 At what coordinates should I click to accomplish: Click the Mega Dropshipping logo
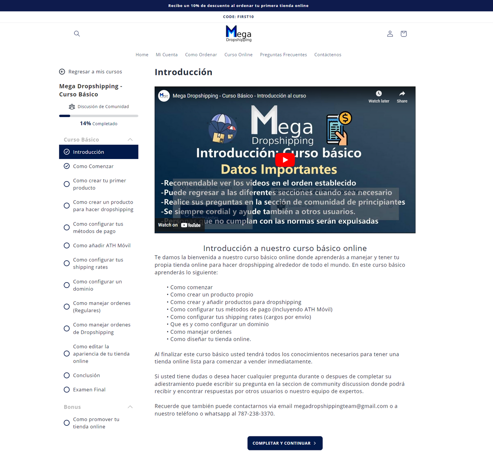coord(238,34)
